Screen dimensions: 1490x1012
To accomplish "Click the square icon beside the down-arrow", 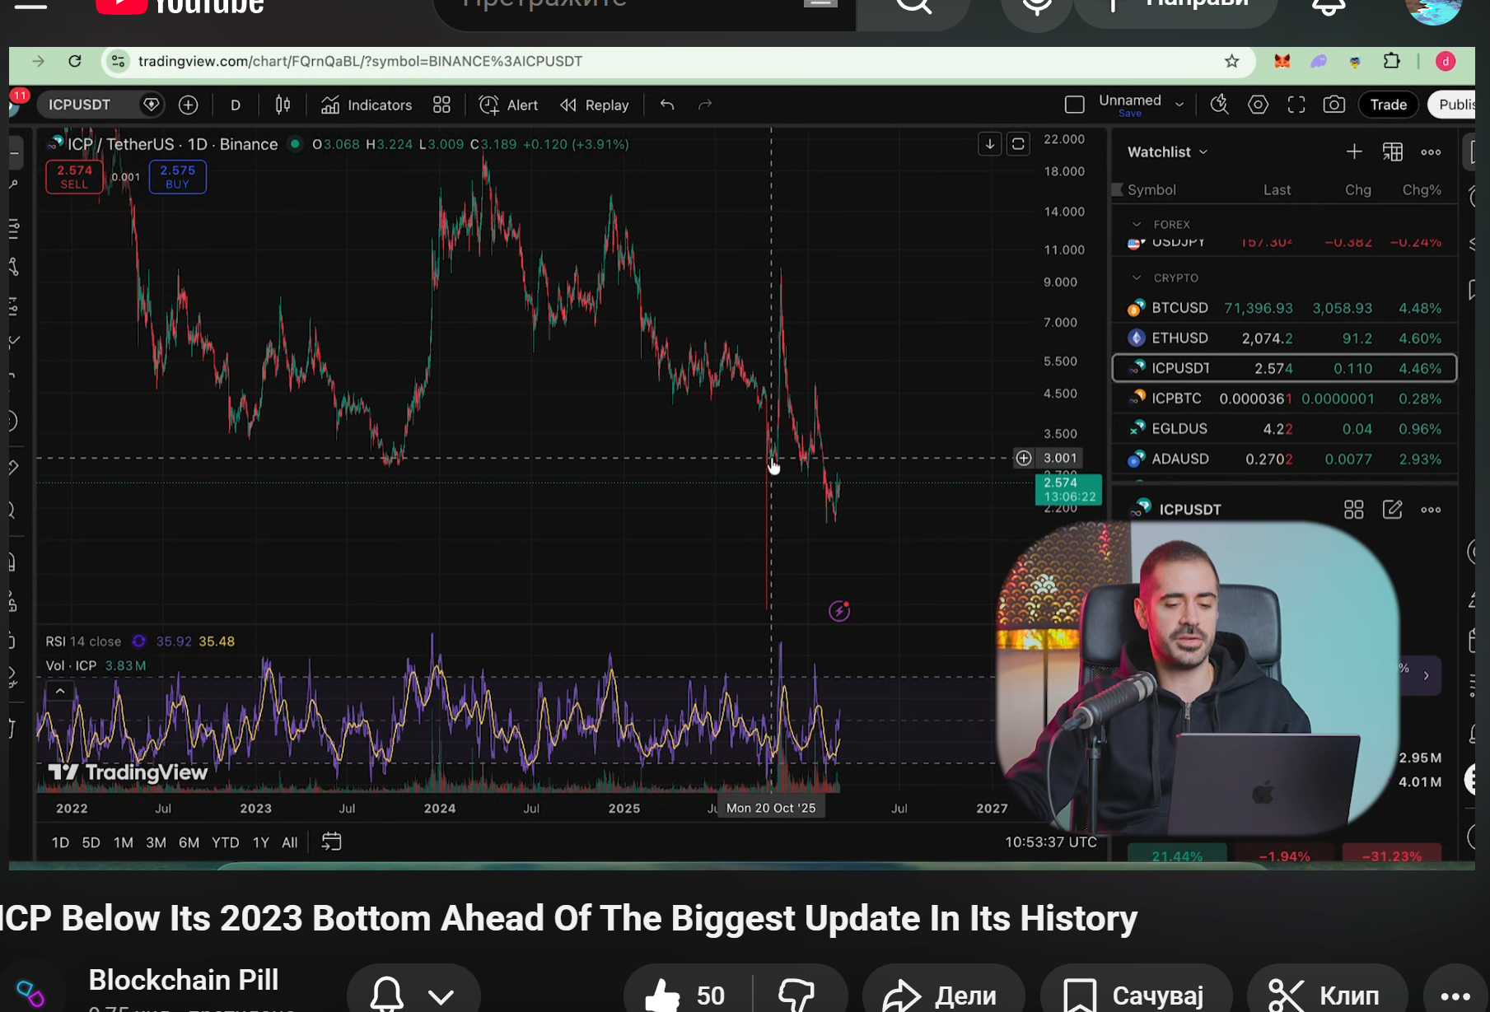I will pyautogui.click(x=1018, y=144).
